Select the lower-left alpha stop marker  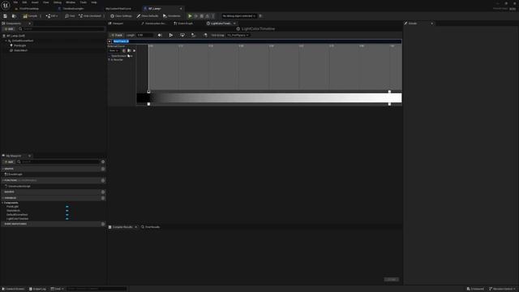point(148,104)
